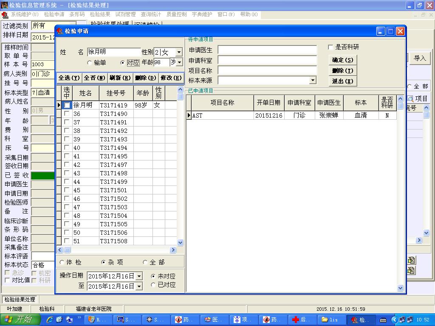Open the 性别 dropdown
This screenshot has height=326, width=435.
point(179,52)
